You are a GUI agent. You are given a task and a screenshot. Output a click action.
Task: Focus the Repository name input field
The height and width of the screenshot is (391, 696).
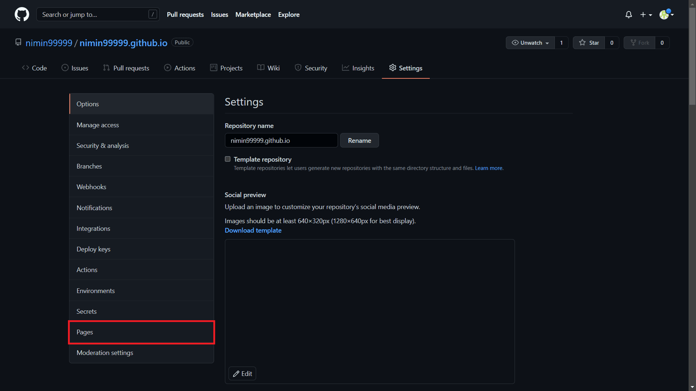[281, 140]
